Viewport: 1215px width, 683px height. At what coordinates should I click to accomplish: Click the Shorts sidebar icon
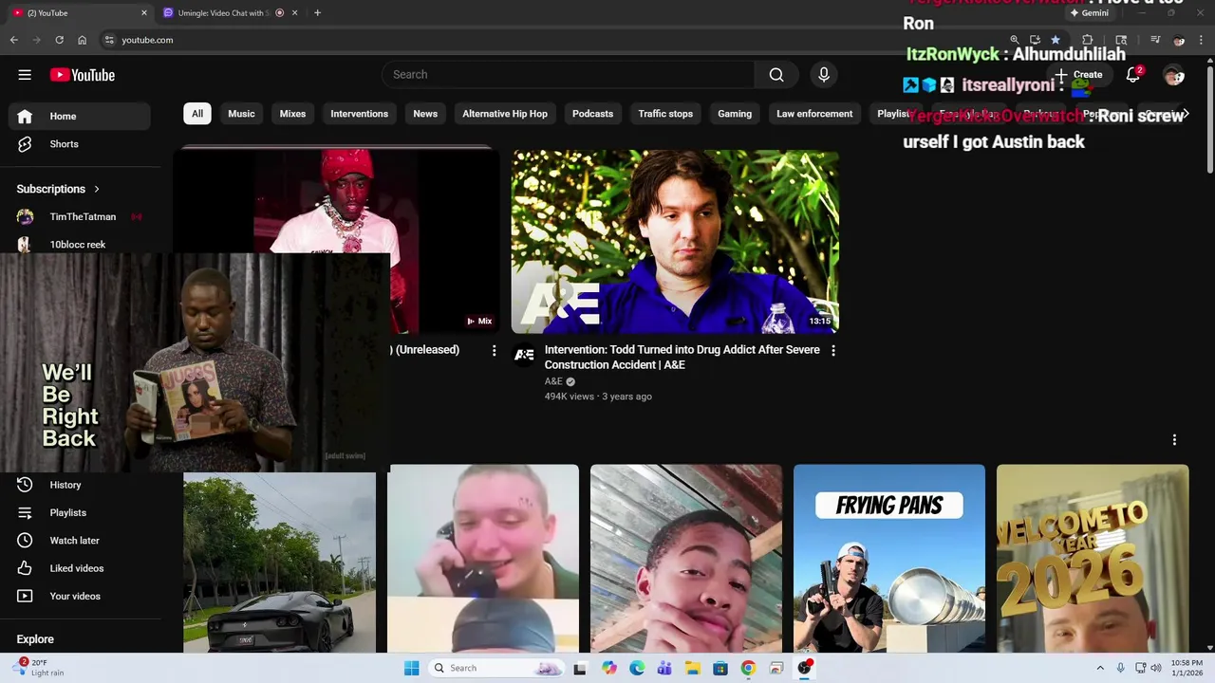[25, 144]
